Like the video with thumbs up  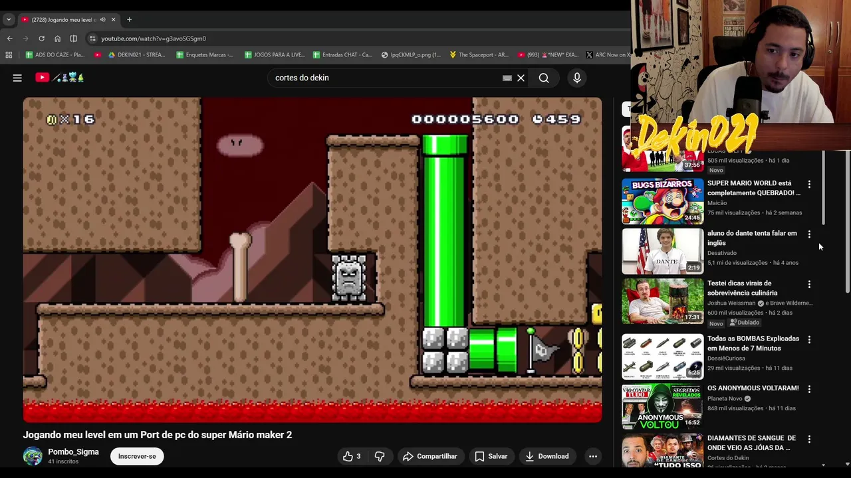point(351,456)
